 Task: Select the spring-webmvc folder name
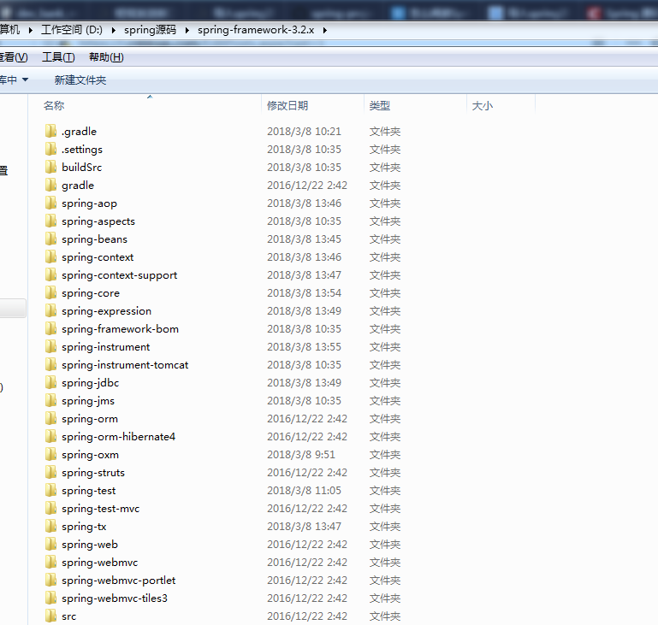coord(99,562)
